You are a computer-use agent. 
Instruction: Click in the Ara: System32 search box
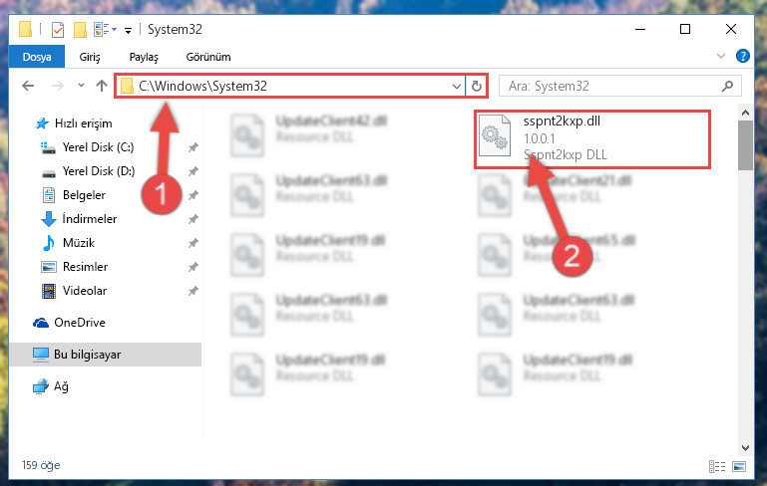pyautogui.click(x=611, y=87)
